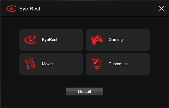Click the "Gaming" text label

click(116, 40)
